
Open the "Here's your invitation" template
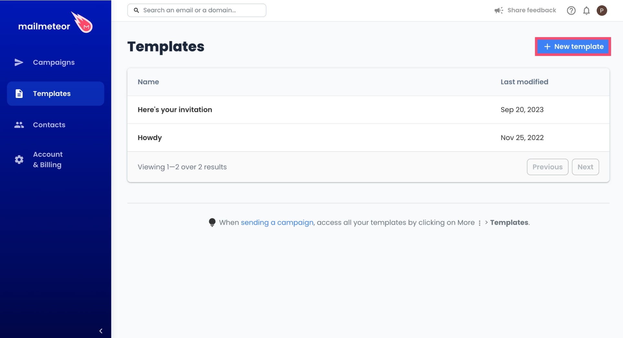(x=175, y=110)
